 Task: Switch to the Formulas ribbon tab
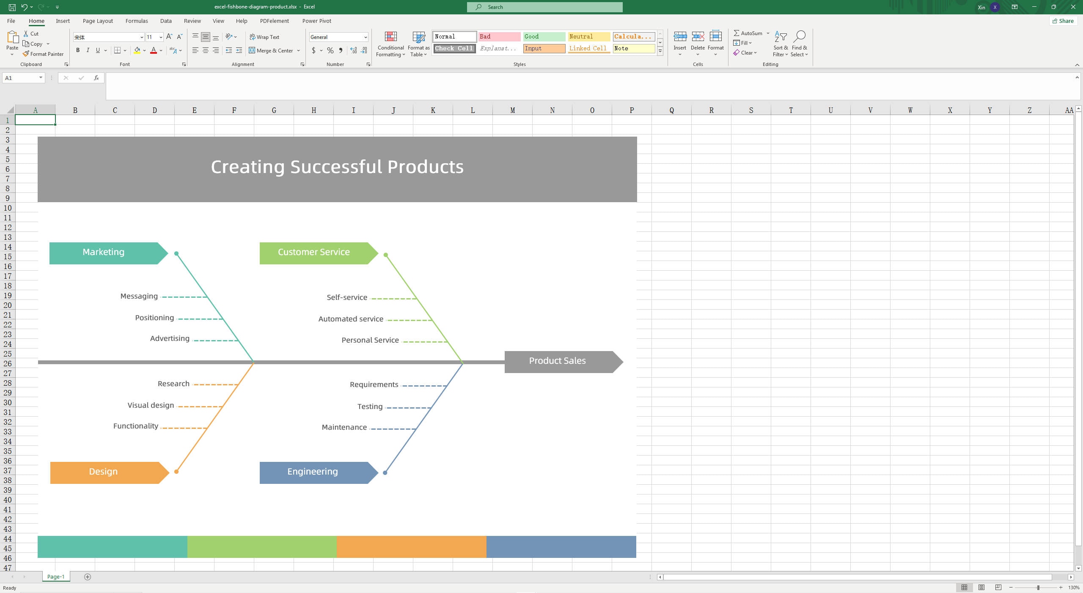coord(136,21)
